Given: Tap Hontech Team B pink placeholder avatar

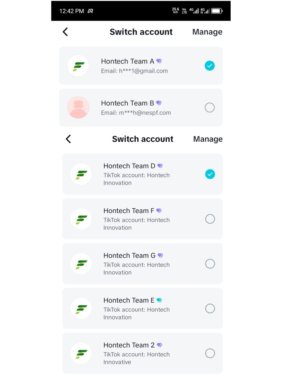Looking at the screenshot, I should click(x=78, y=108).
